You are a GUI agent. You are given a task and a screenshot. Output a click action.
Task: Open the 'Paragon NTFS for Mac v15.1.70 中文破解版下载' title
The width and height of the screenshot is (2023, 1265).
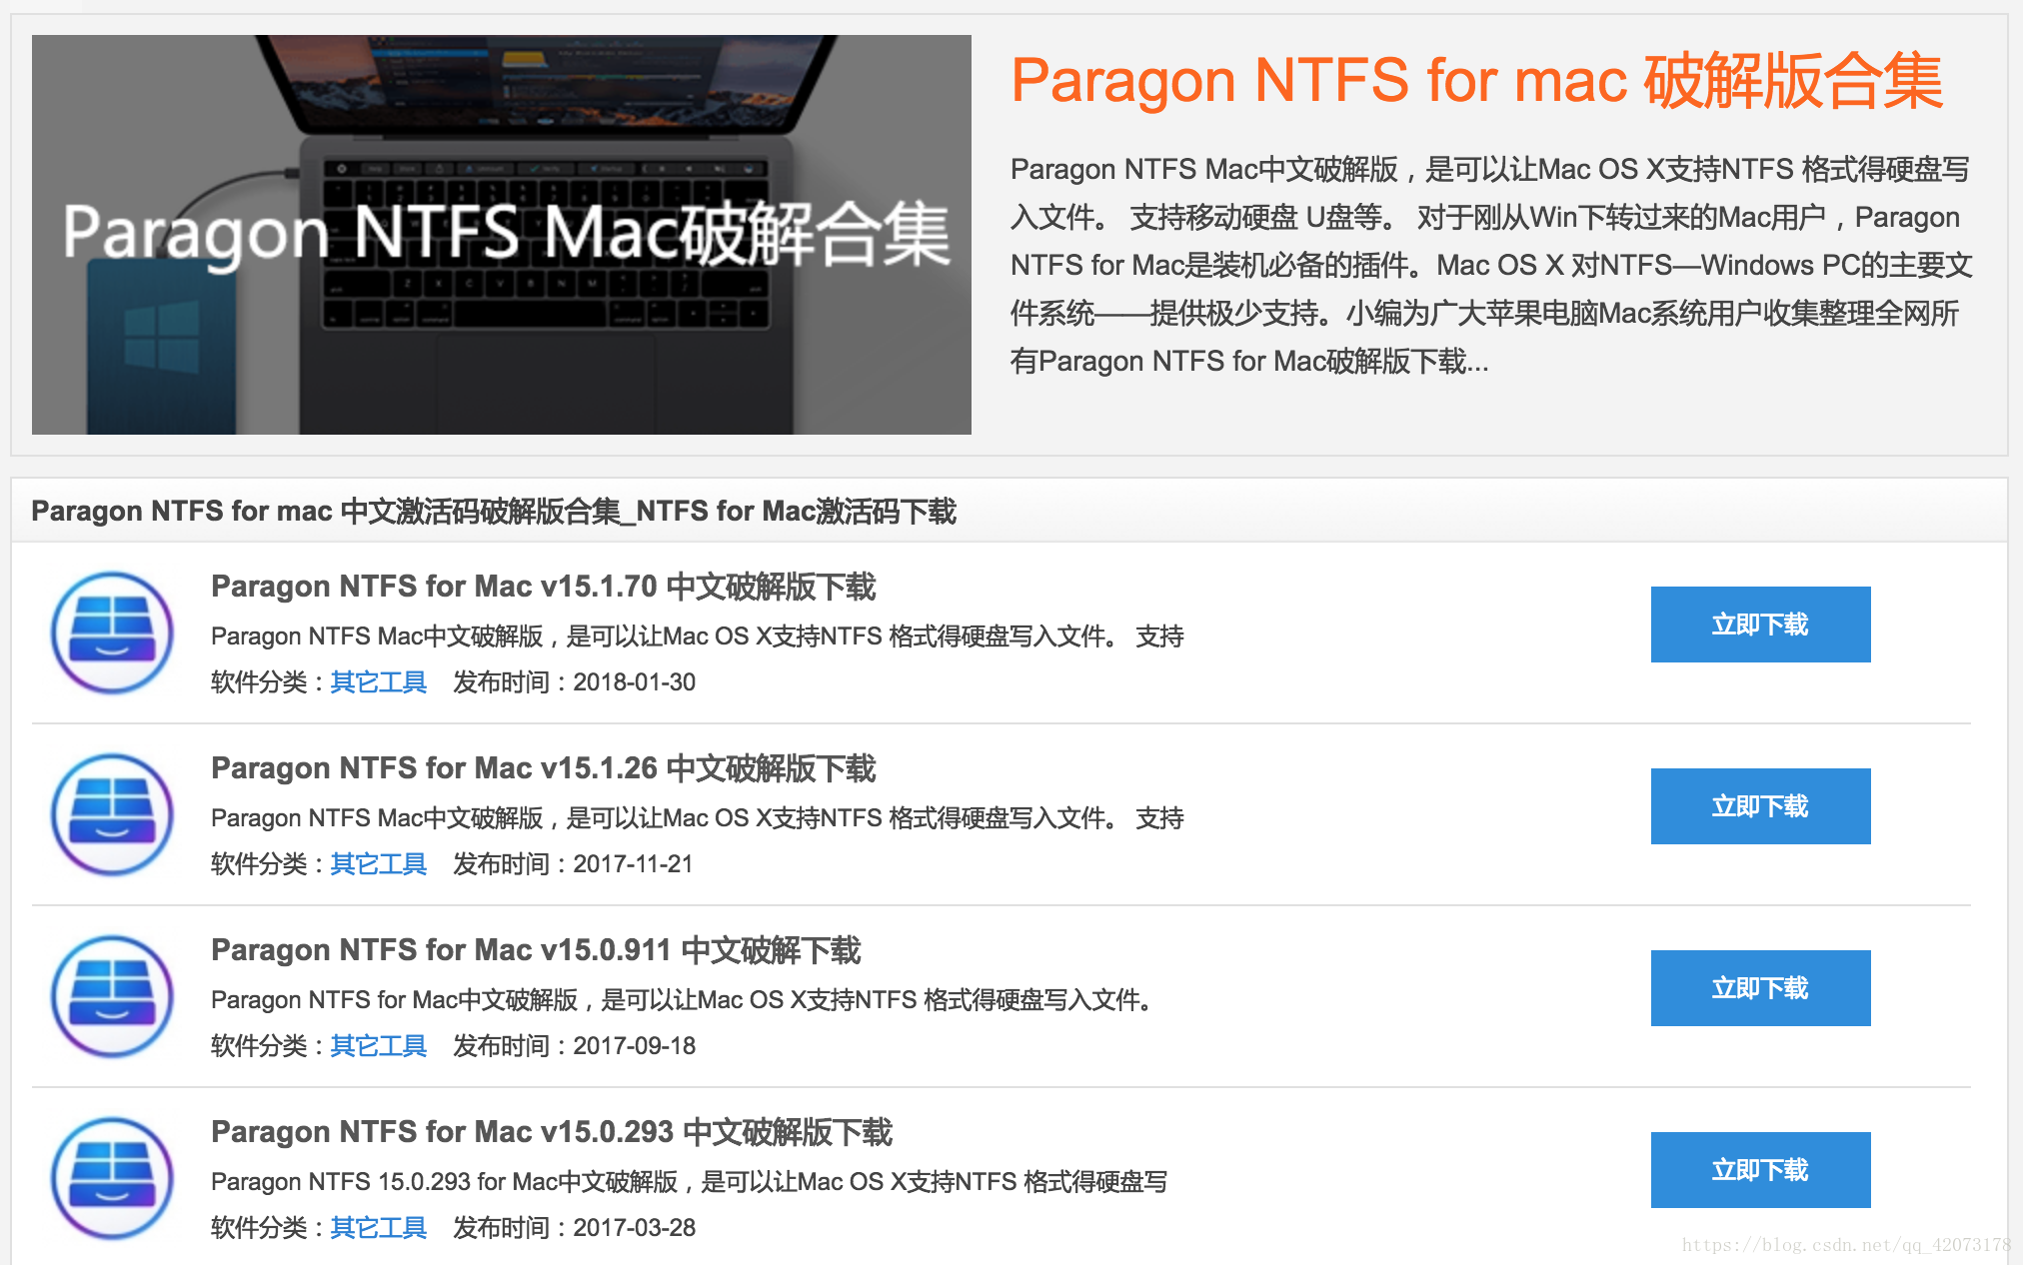click(x=543, y=587)
